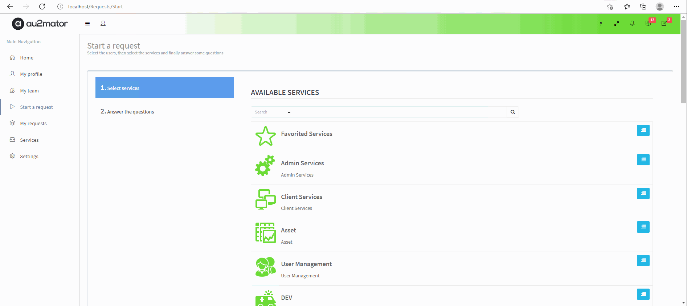Expand the Client Services category button

(x=643, y=194)
